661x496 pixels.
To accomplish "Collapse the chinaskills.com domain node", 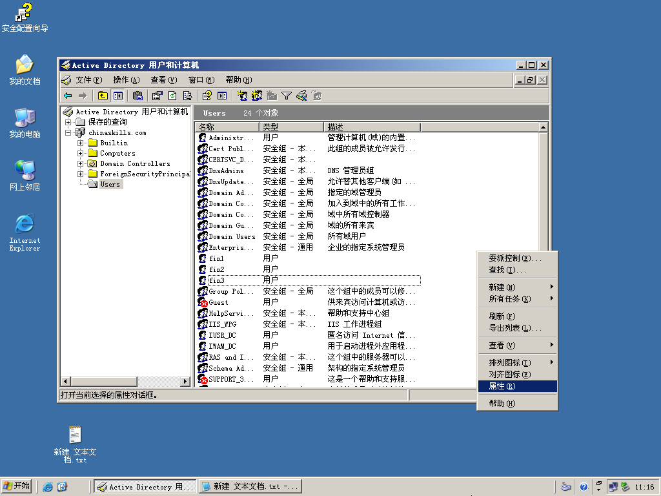I will pyautogui.click(x=68, y=132).
